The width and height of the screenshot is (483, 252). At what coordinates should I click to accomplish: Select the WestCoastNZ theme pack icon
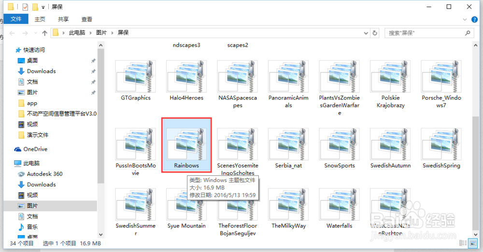(x=390, y=204)
